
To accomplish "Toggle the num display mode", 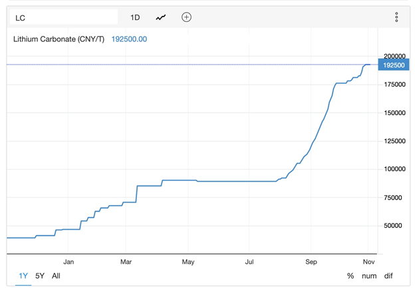I will pyautogui.click(x=369, y=276).
